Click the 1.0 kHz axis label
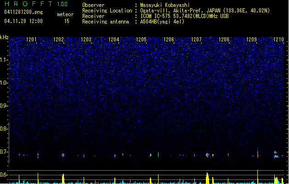289x184 pixels. [x=4, y=83]
